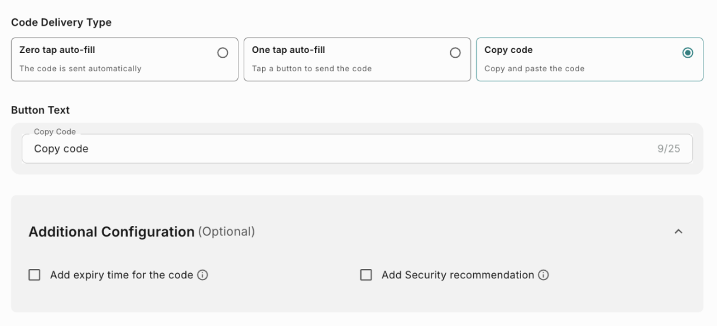Click "The code is sent automatically" text
The width and height of the screenshot is (717, 326).
pos(81,68)
